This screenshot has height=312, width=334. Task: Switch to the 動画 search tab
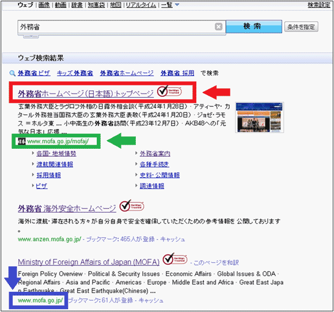pos(60,5)
